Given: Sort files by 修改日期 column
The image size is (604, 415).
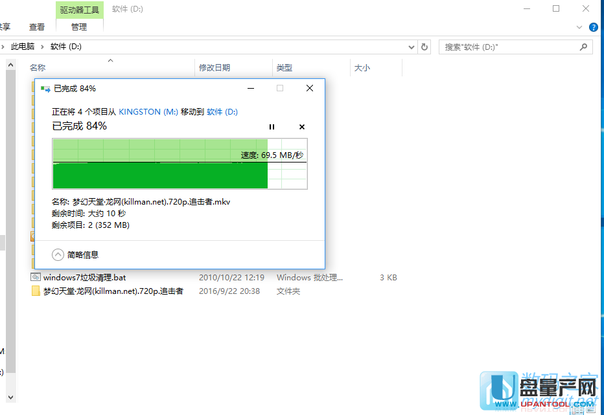Looking at the screenshot, I should (215, 67).
